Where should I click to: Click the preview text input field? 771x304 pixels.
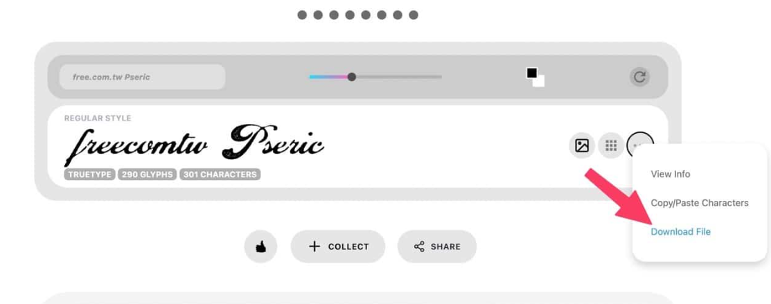(142, 77)
